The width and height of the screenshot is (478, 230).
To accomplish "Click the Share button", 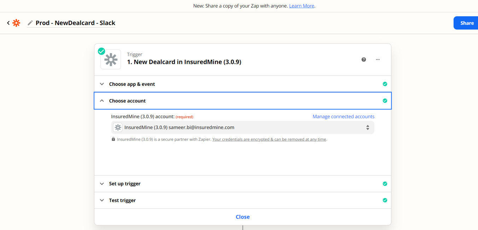I will (467, 23).
